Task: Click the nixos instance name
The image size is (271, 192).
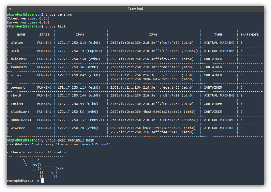Action: [16, 75]
